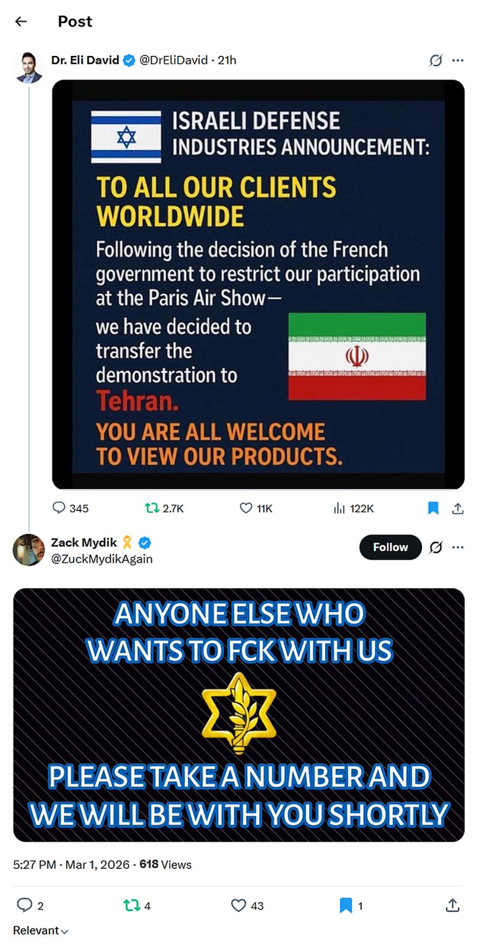The image size is (478, 947).
Task: Open @DrEliDavid's profile via his handle
Action: click(x=173, y=61)
